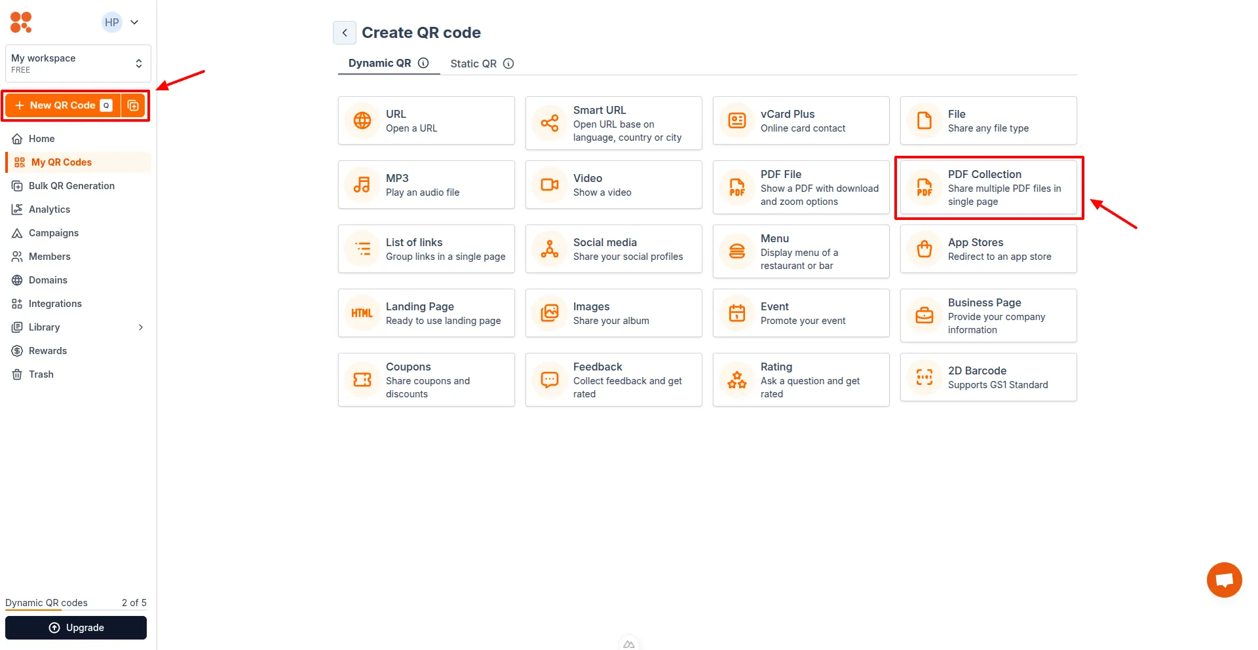
Task: Click the Share coupons and discounts text
Action: [x=428, y=388]
